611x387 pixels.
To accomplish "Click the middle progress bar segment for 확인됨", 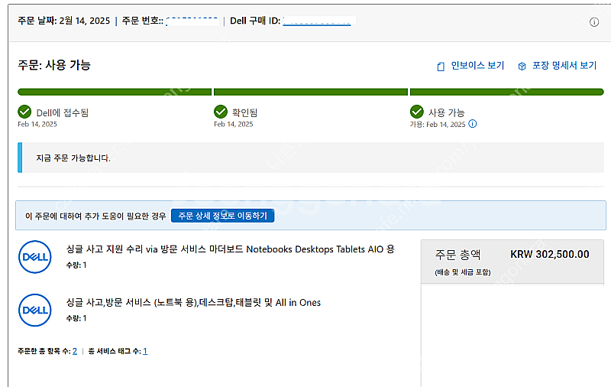I will coord(311,92).
